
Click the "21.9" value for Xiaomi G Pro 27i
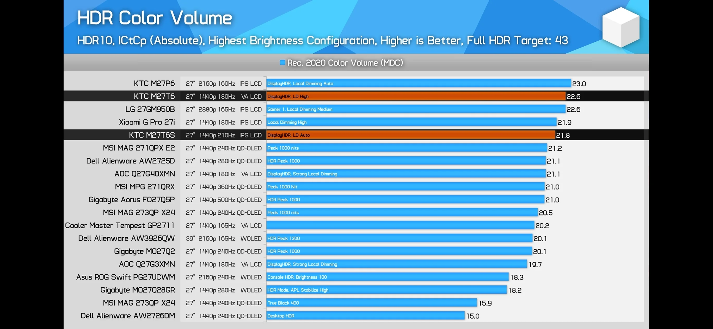[564, 123]
